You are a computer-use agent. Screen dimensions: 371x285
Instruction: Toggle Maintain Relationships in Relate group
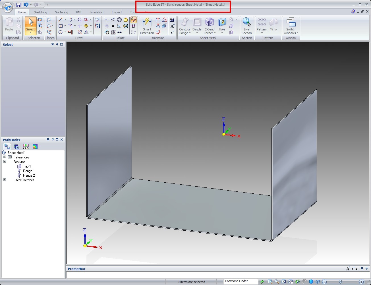[133, 20]
